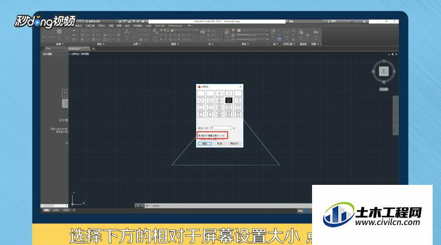Expand the 绘图 (Draw) ribbon panel
The width and height of the screenshot is (441, 245).
click(x=60, y=44)
